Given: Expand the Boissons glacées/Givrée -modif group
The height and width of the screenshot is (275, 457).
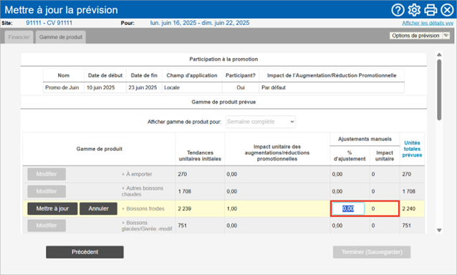Looking at the screenshot, I should click(x=123, y=223).
